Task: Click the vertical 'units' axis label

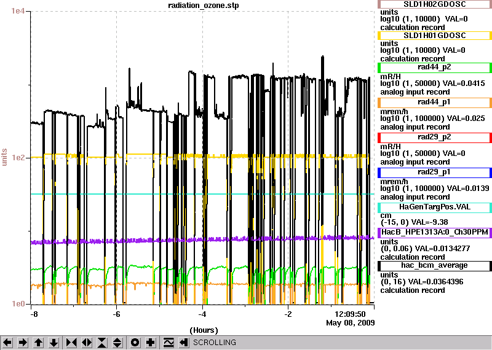Action: coord(4,157)
